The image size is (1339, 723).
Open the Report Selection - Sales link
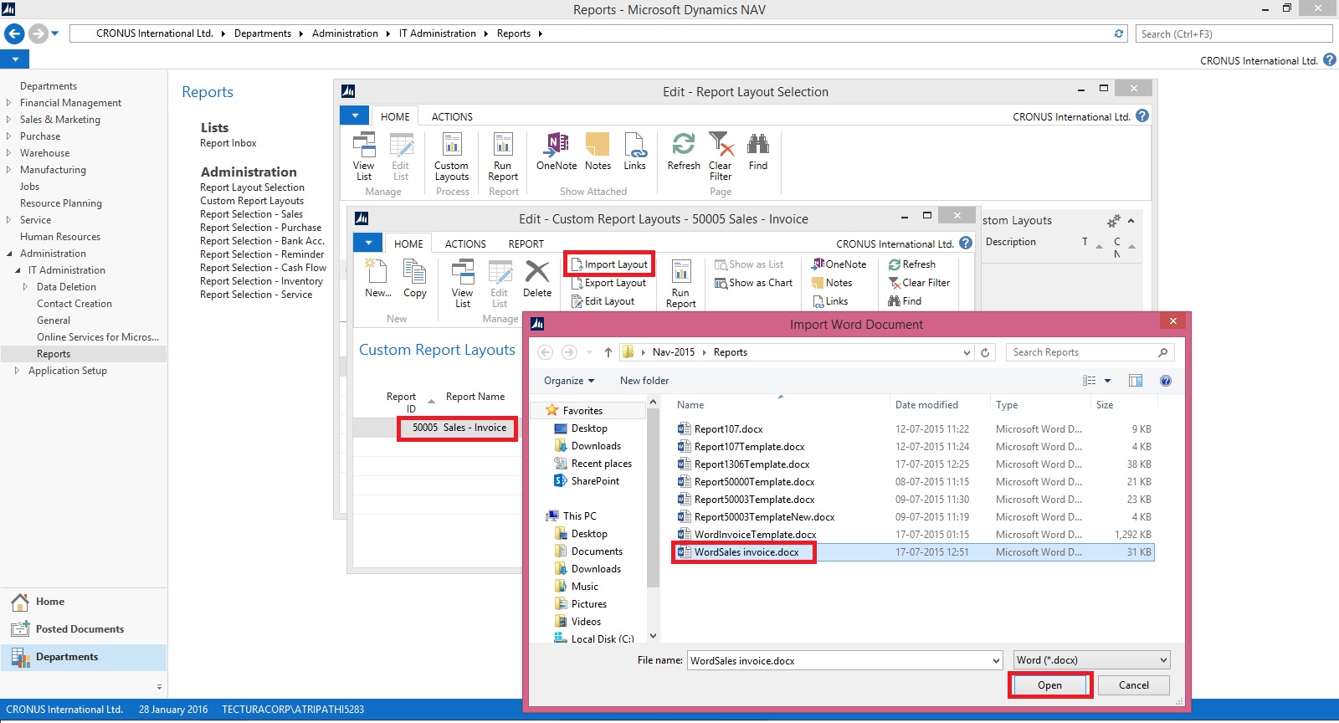(x=251, y=214)
